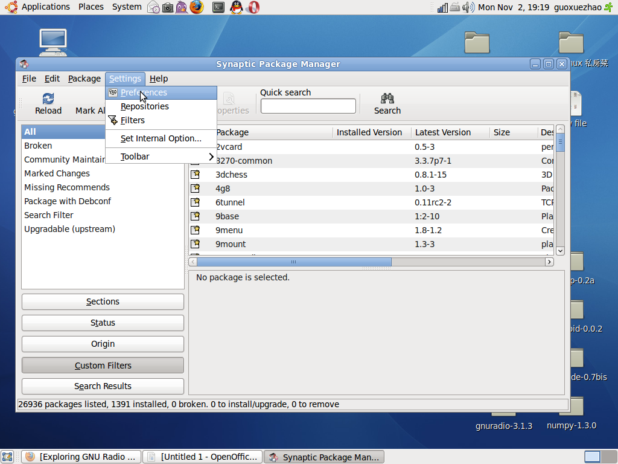Switch to the Untitled 1 OpenOffice taskbar window

tap(203, 457)
